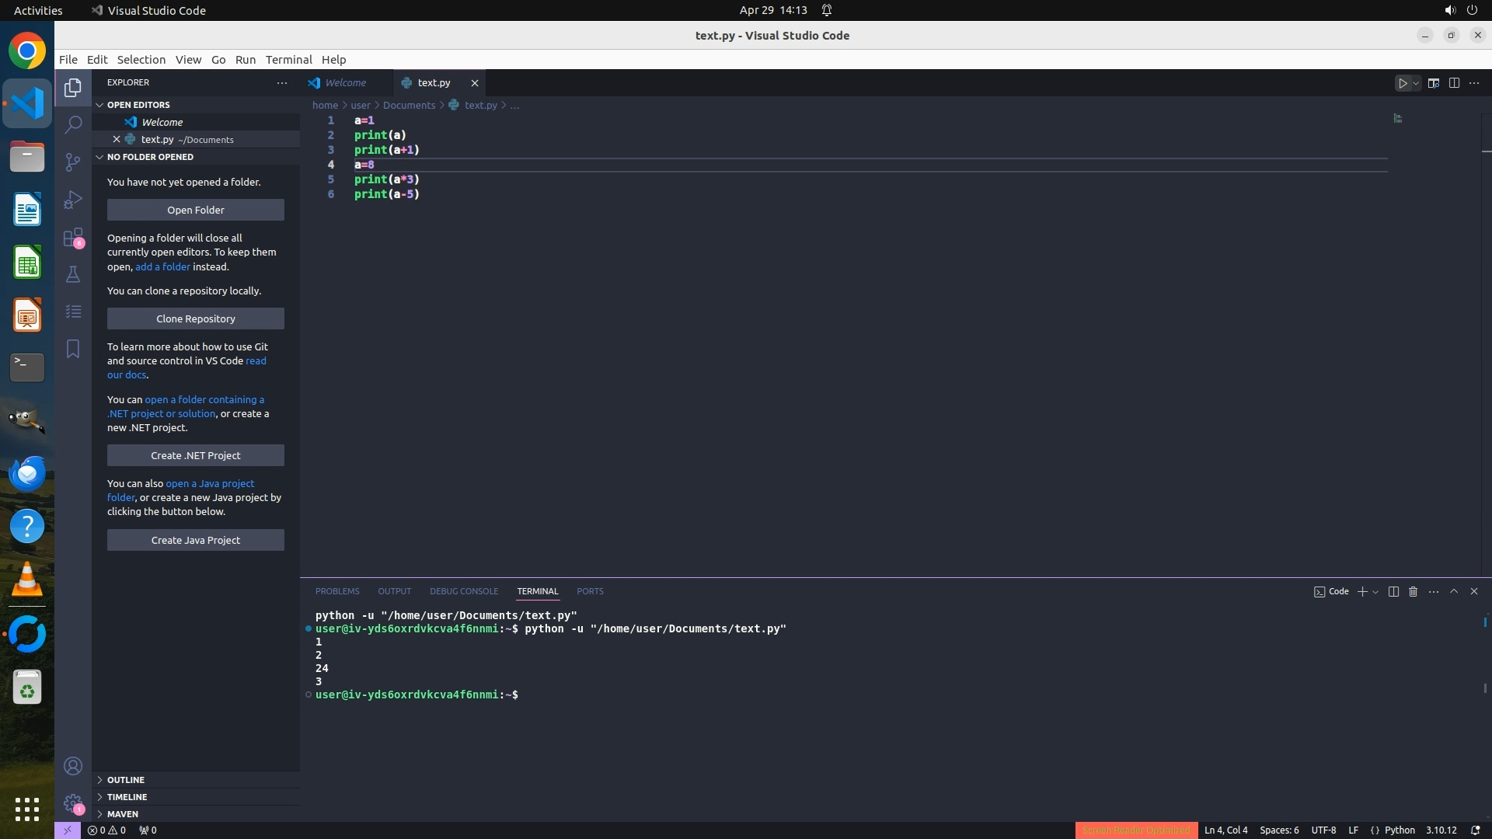
Task: Collapse the Open Editors section
Action: (138, 105)
